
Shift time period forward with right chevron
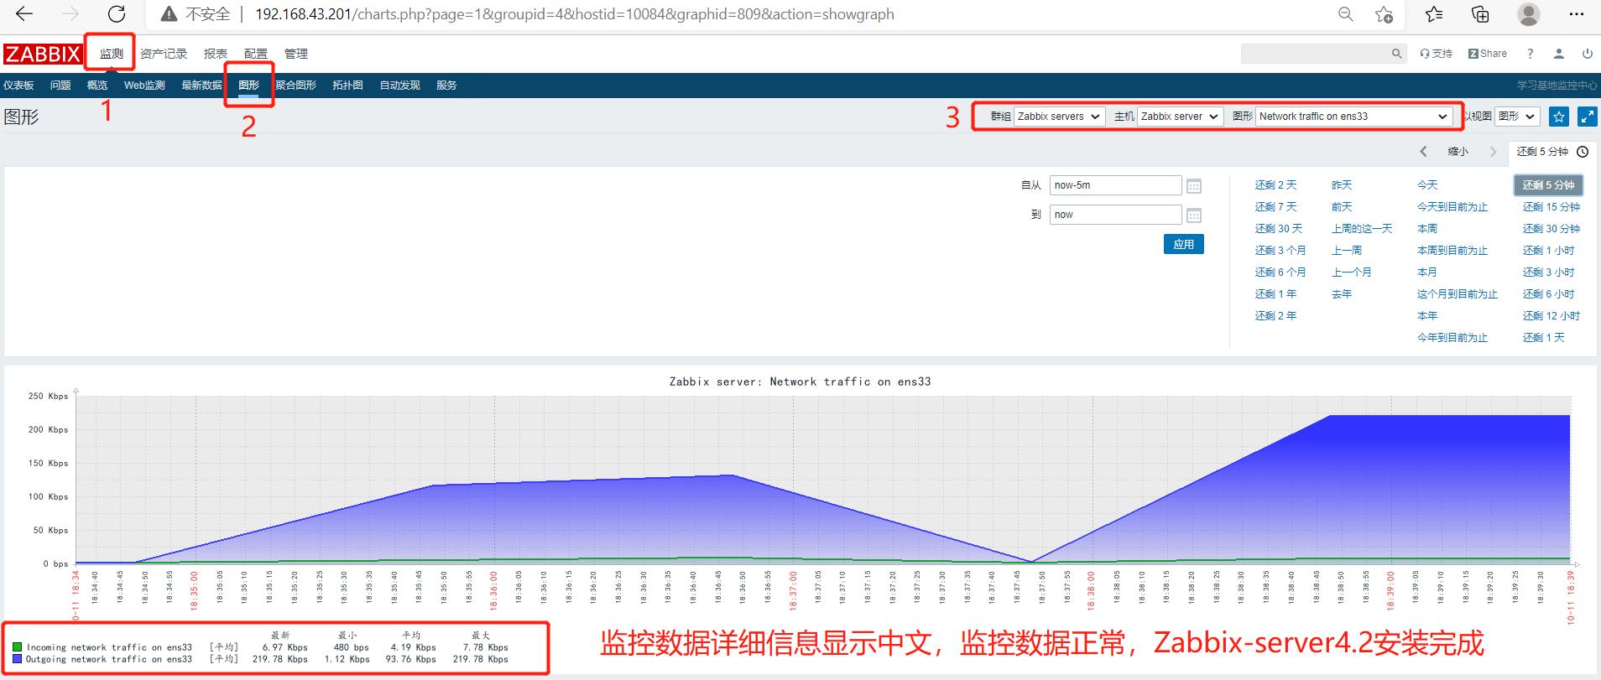tap(1493, 152)
